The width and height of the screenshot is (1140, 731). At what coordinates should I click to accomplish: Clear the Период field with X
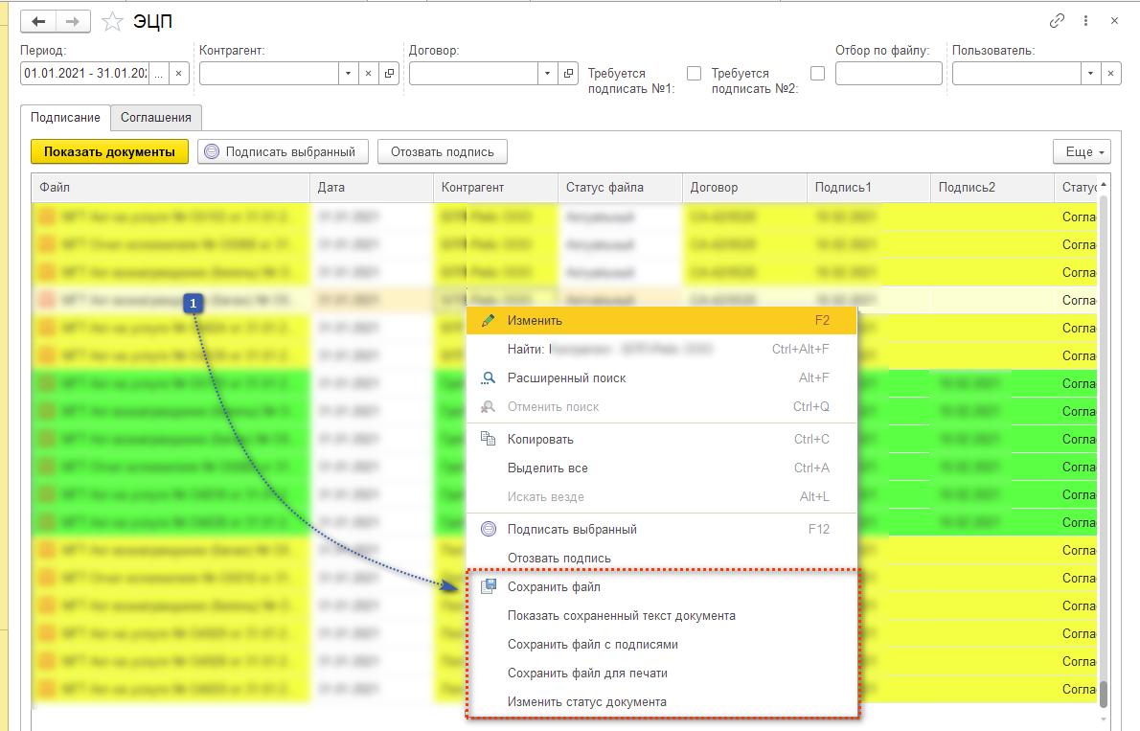(178, 74)
